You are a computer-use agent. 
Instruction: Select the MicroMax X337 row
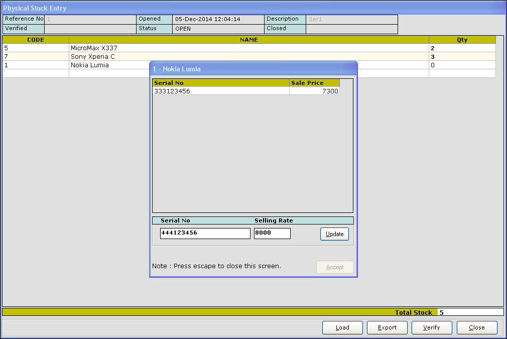(249, 48)
